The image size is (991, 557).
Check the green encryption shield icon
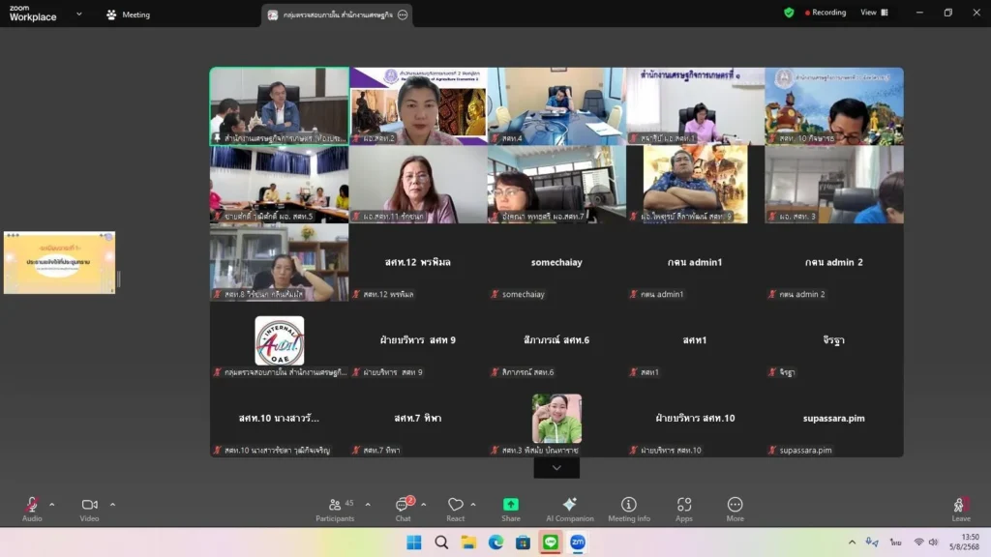789,13
